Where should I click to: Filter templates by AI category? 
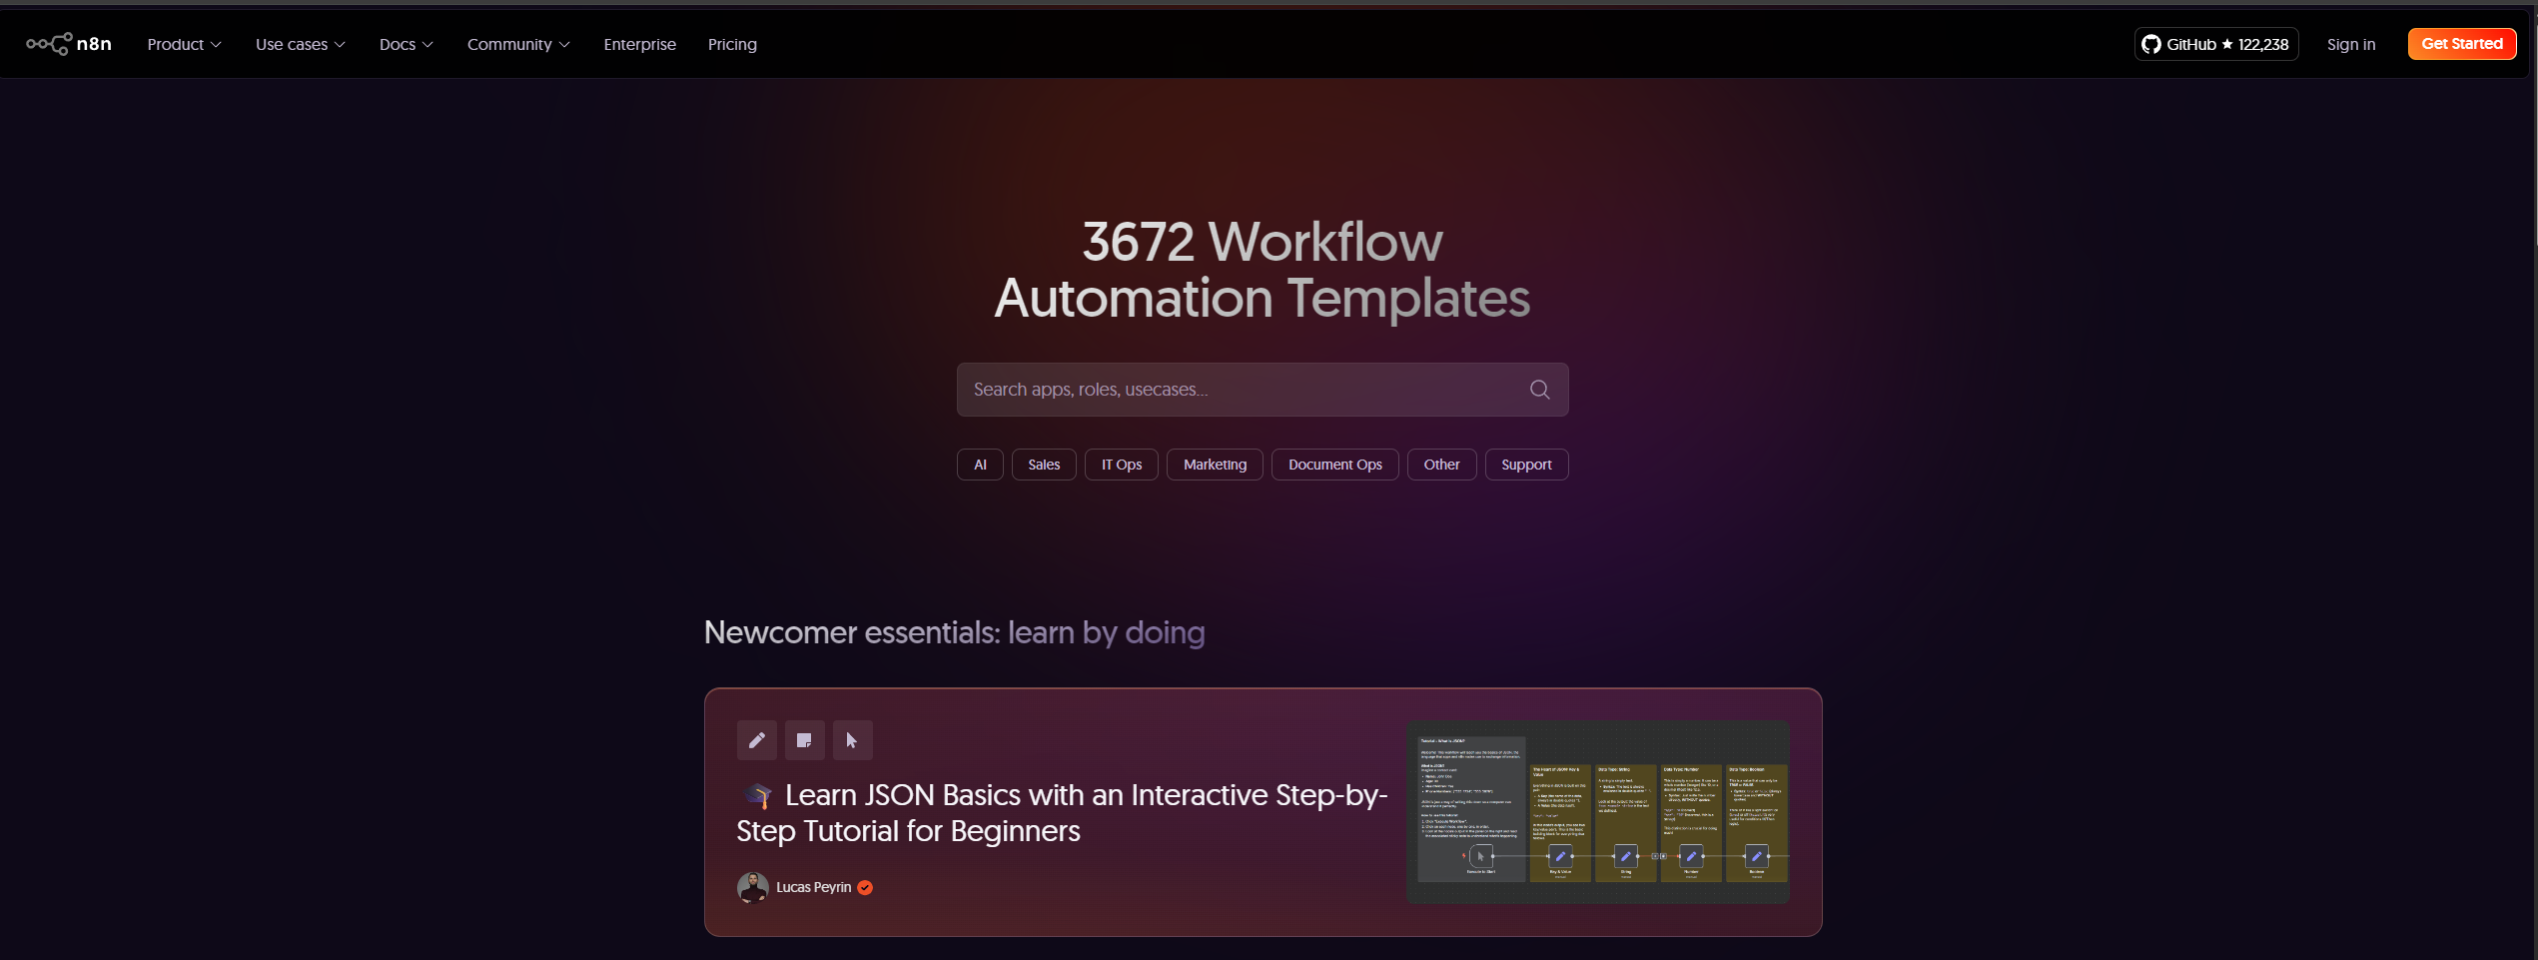point(980,465)
